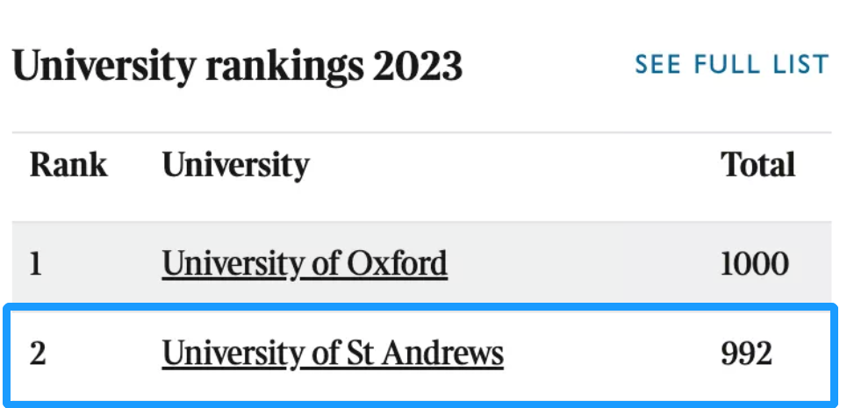Click the year 2023 in the heading

click(417, 65)
